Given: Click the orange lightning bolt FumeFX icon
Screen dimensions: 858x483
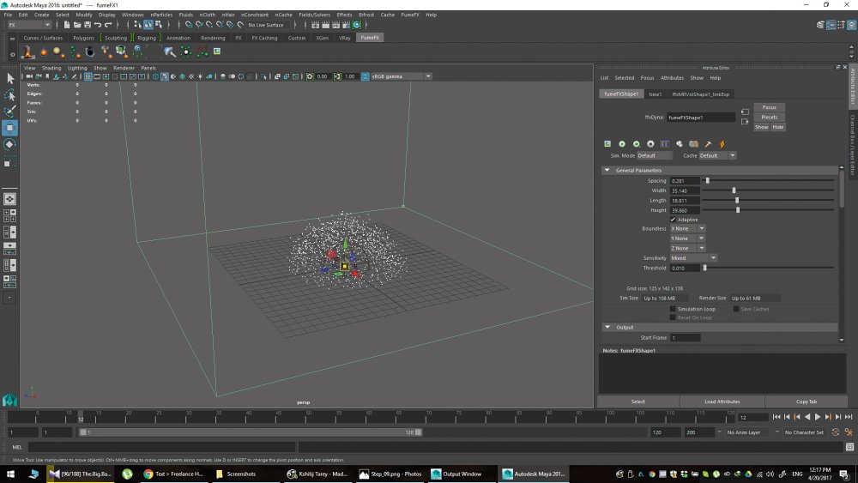Looking at the screenshot, I should click(722, 144).
